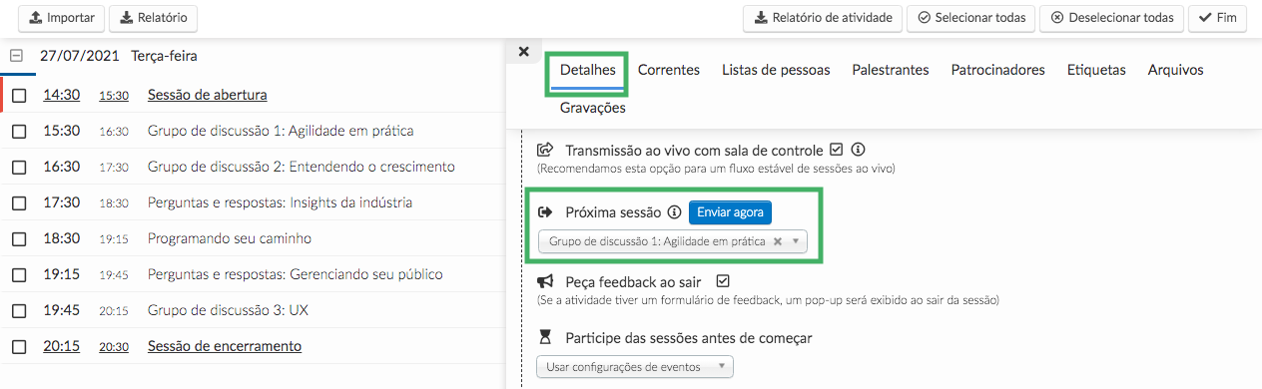Viewport: 1262px width, 389px height.
Task: Click the megaphone icon for feedback ao sair
Action: 545,281
